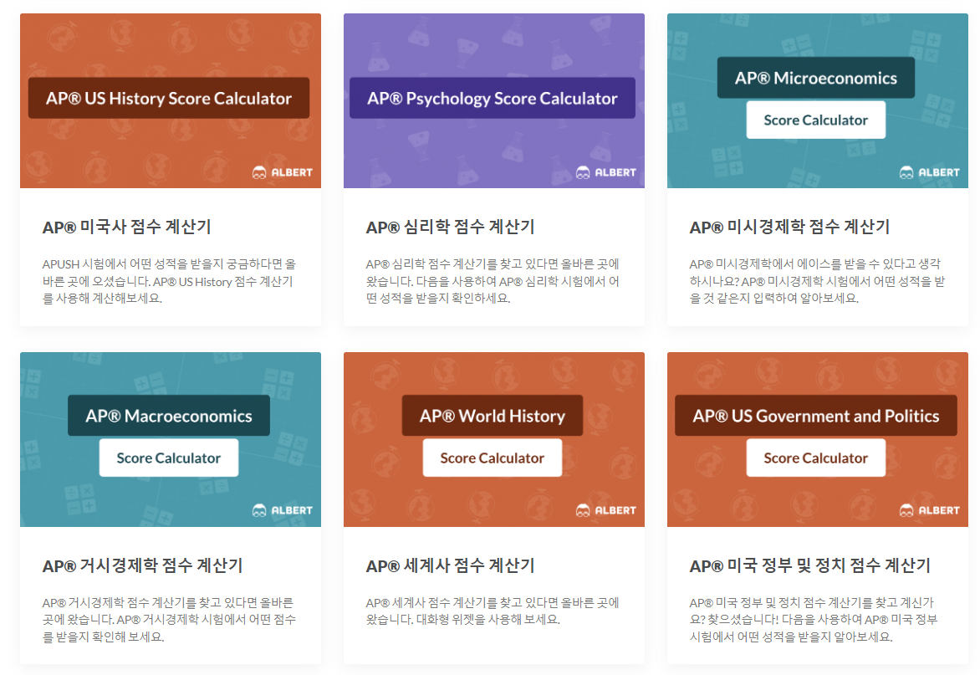This screenshot has width=980, height=675.
Task: Click the description starting with APUSH 시험에서
Action: (169, 281)
